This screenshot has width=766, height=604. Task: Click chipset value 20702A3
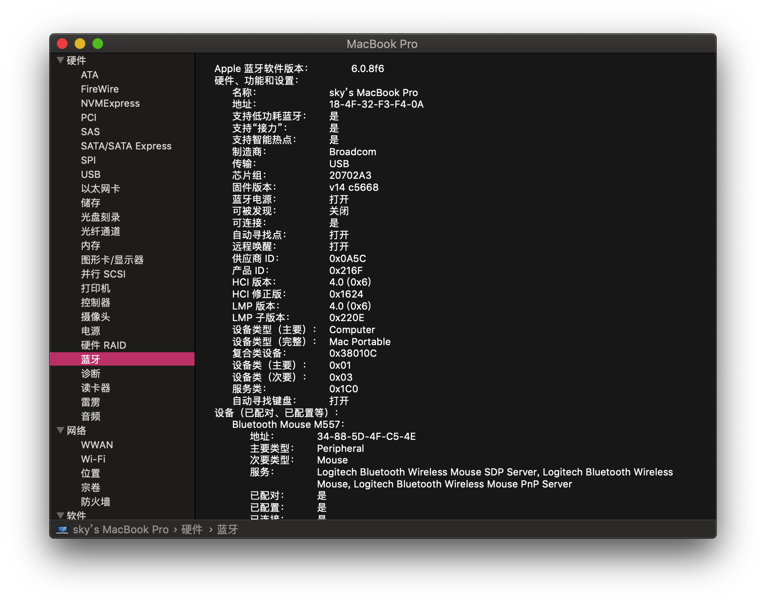pos(350,175)
